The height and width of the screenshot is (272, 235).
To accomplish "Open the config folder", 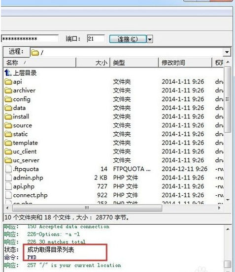I will [22, 99].
